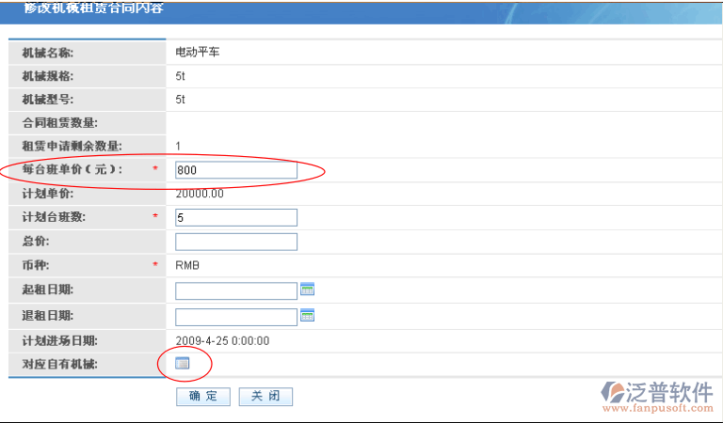Open the www.fanpusoft.com watermark link

coord(658,409)
